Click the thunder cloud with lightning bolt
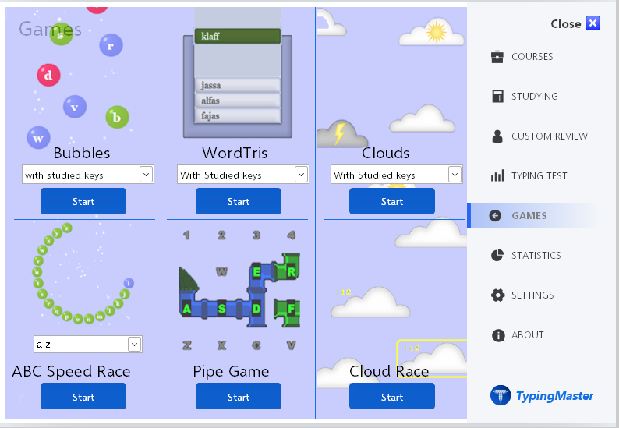Screen dimensions: 619x428 342,134
